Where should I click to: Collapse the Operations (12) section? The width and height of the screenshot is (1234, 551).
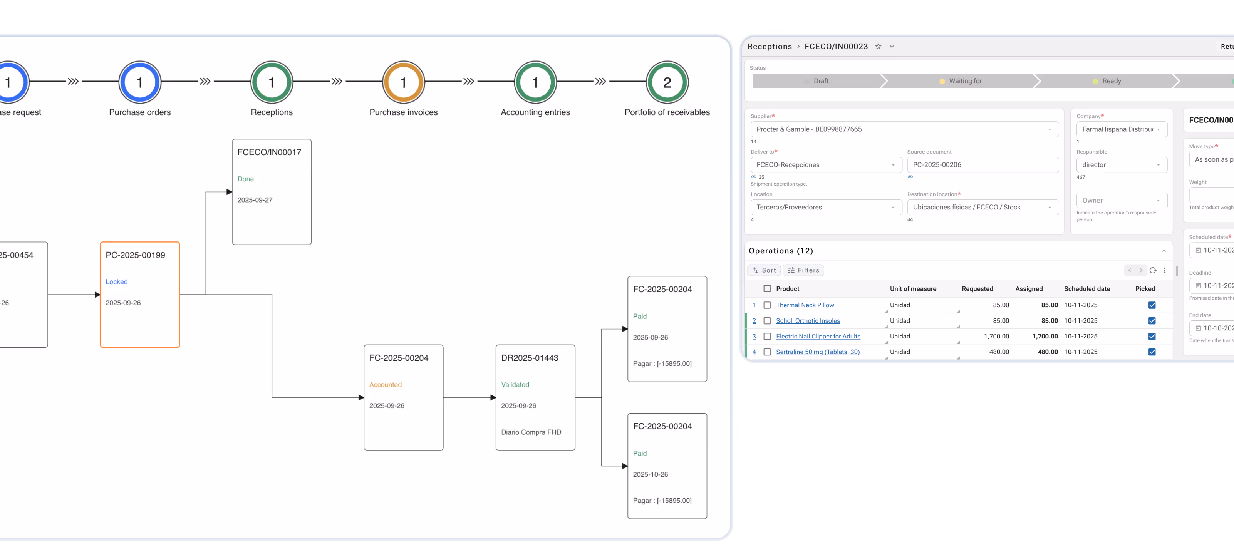1164,250
